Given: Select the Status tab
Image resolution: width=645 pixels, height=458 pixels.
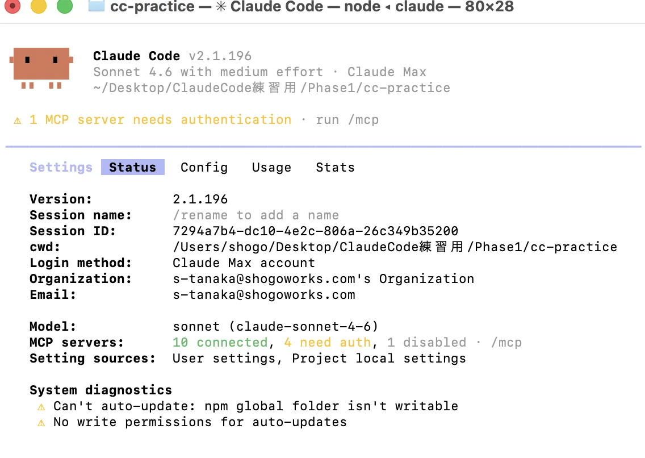Looking at the screenshot, I should pyautogui.click(x=133, y=167).
